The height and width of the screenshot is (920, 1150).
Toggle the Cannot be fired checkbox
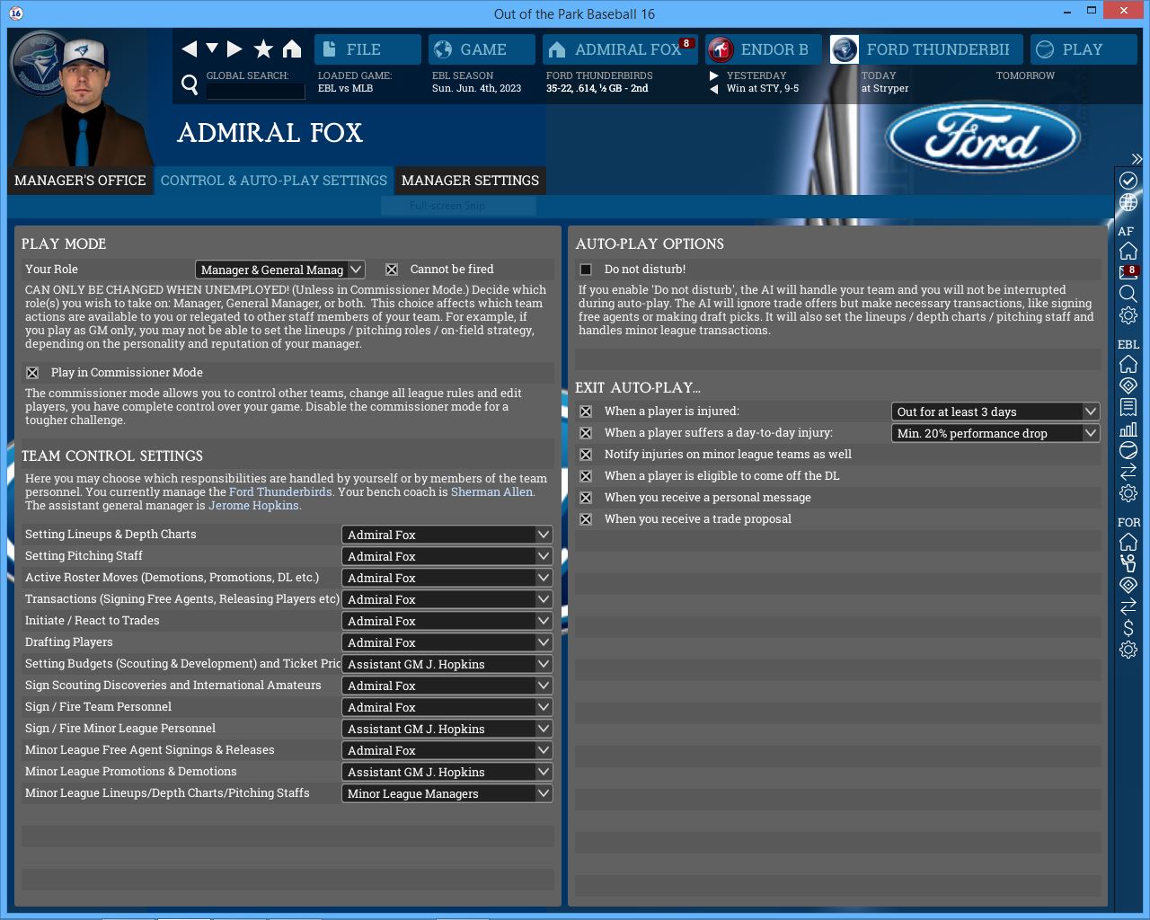coord(392,270)
